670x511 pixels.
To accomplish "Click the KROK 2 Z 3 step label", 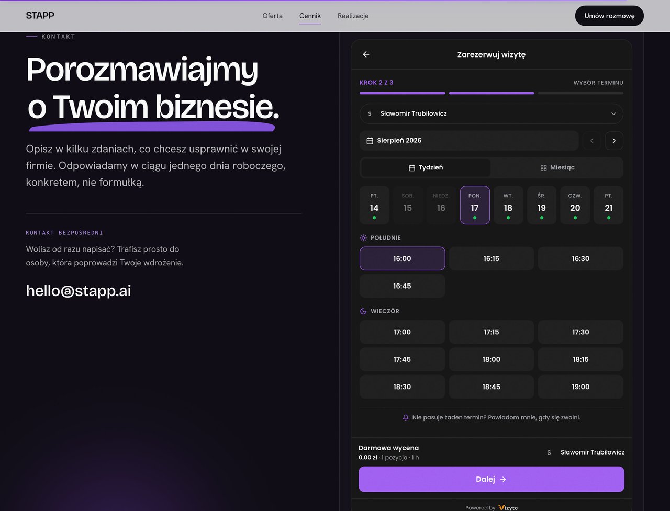I will (376, 83).
